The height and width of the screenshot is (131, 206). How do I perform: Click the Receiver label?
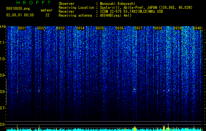(x=66, y=11)
